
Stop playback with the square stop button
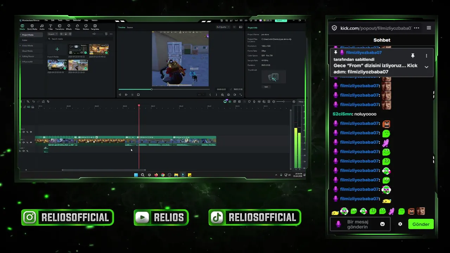[x=138, y=95]
